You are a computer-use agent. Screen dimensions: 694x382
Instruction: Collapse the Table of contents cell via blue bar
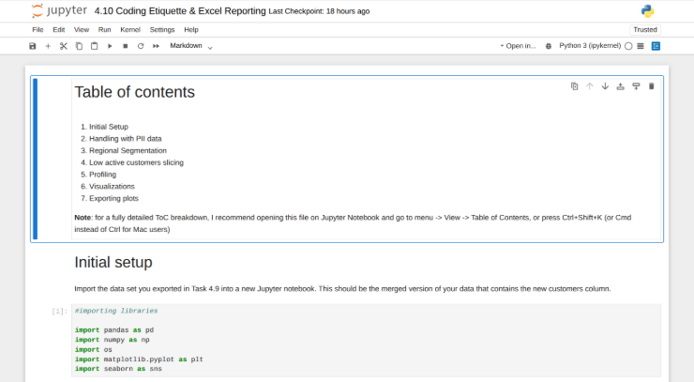pyautogui.click(x=35, y=160)
